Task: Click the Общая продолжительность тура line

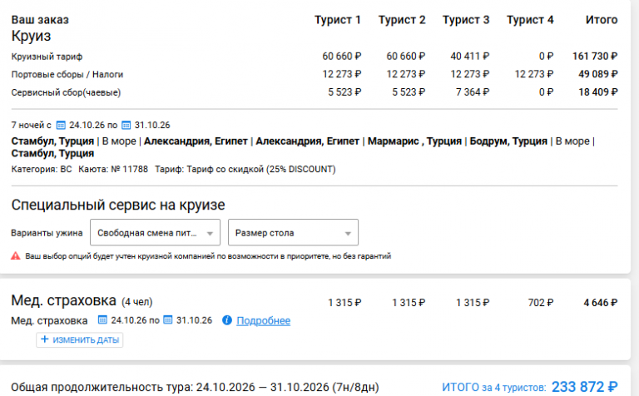Action: click(195, 387)
